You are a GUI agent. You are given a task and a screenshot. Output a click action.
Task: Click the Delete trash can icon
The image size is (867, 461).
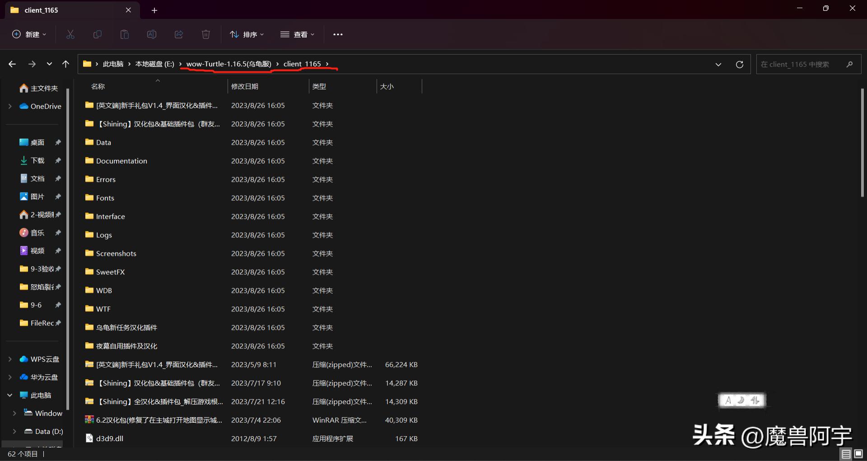pyautogui.click(x=206, y=34)
